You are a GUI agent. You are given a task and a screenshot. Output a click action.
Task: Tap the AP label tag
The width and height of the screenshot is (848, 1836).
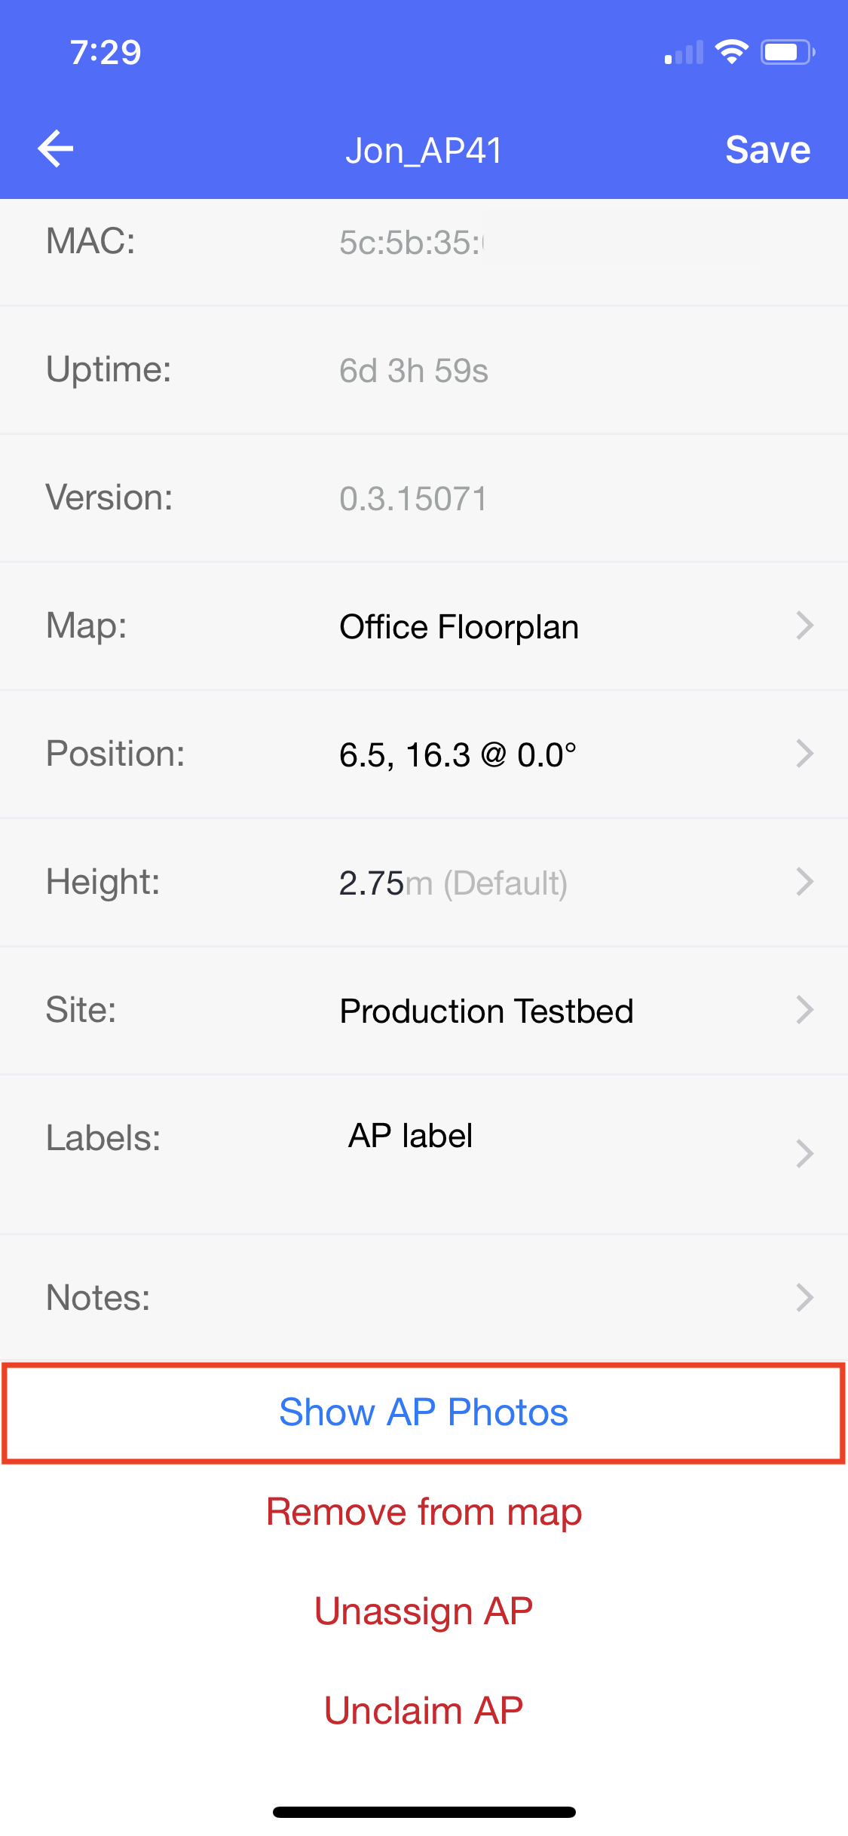[410, 1136]
